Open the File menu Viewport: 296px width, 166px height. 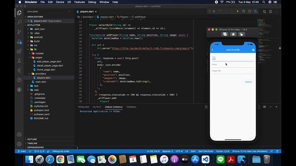click(43, 2)
